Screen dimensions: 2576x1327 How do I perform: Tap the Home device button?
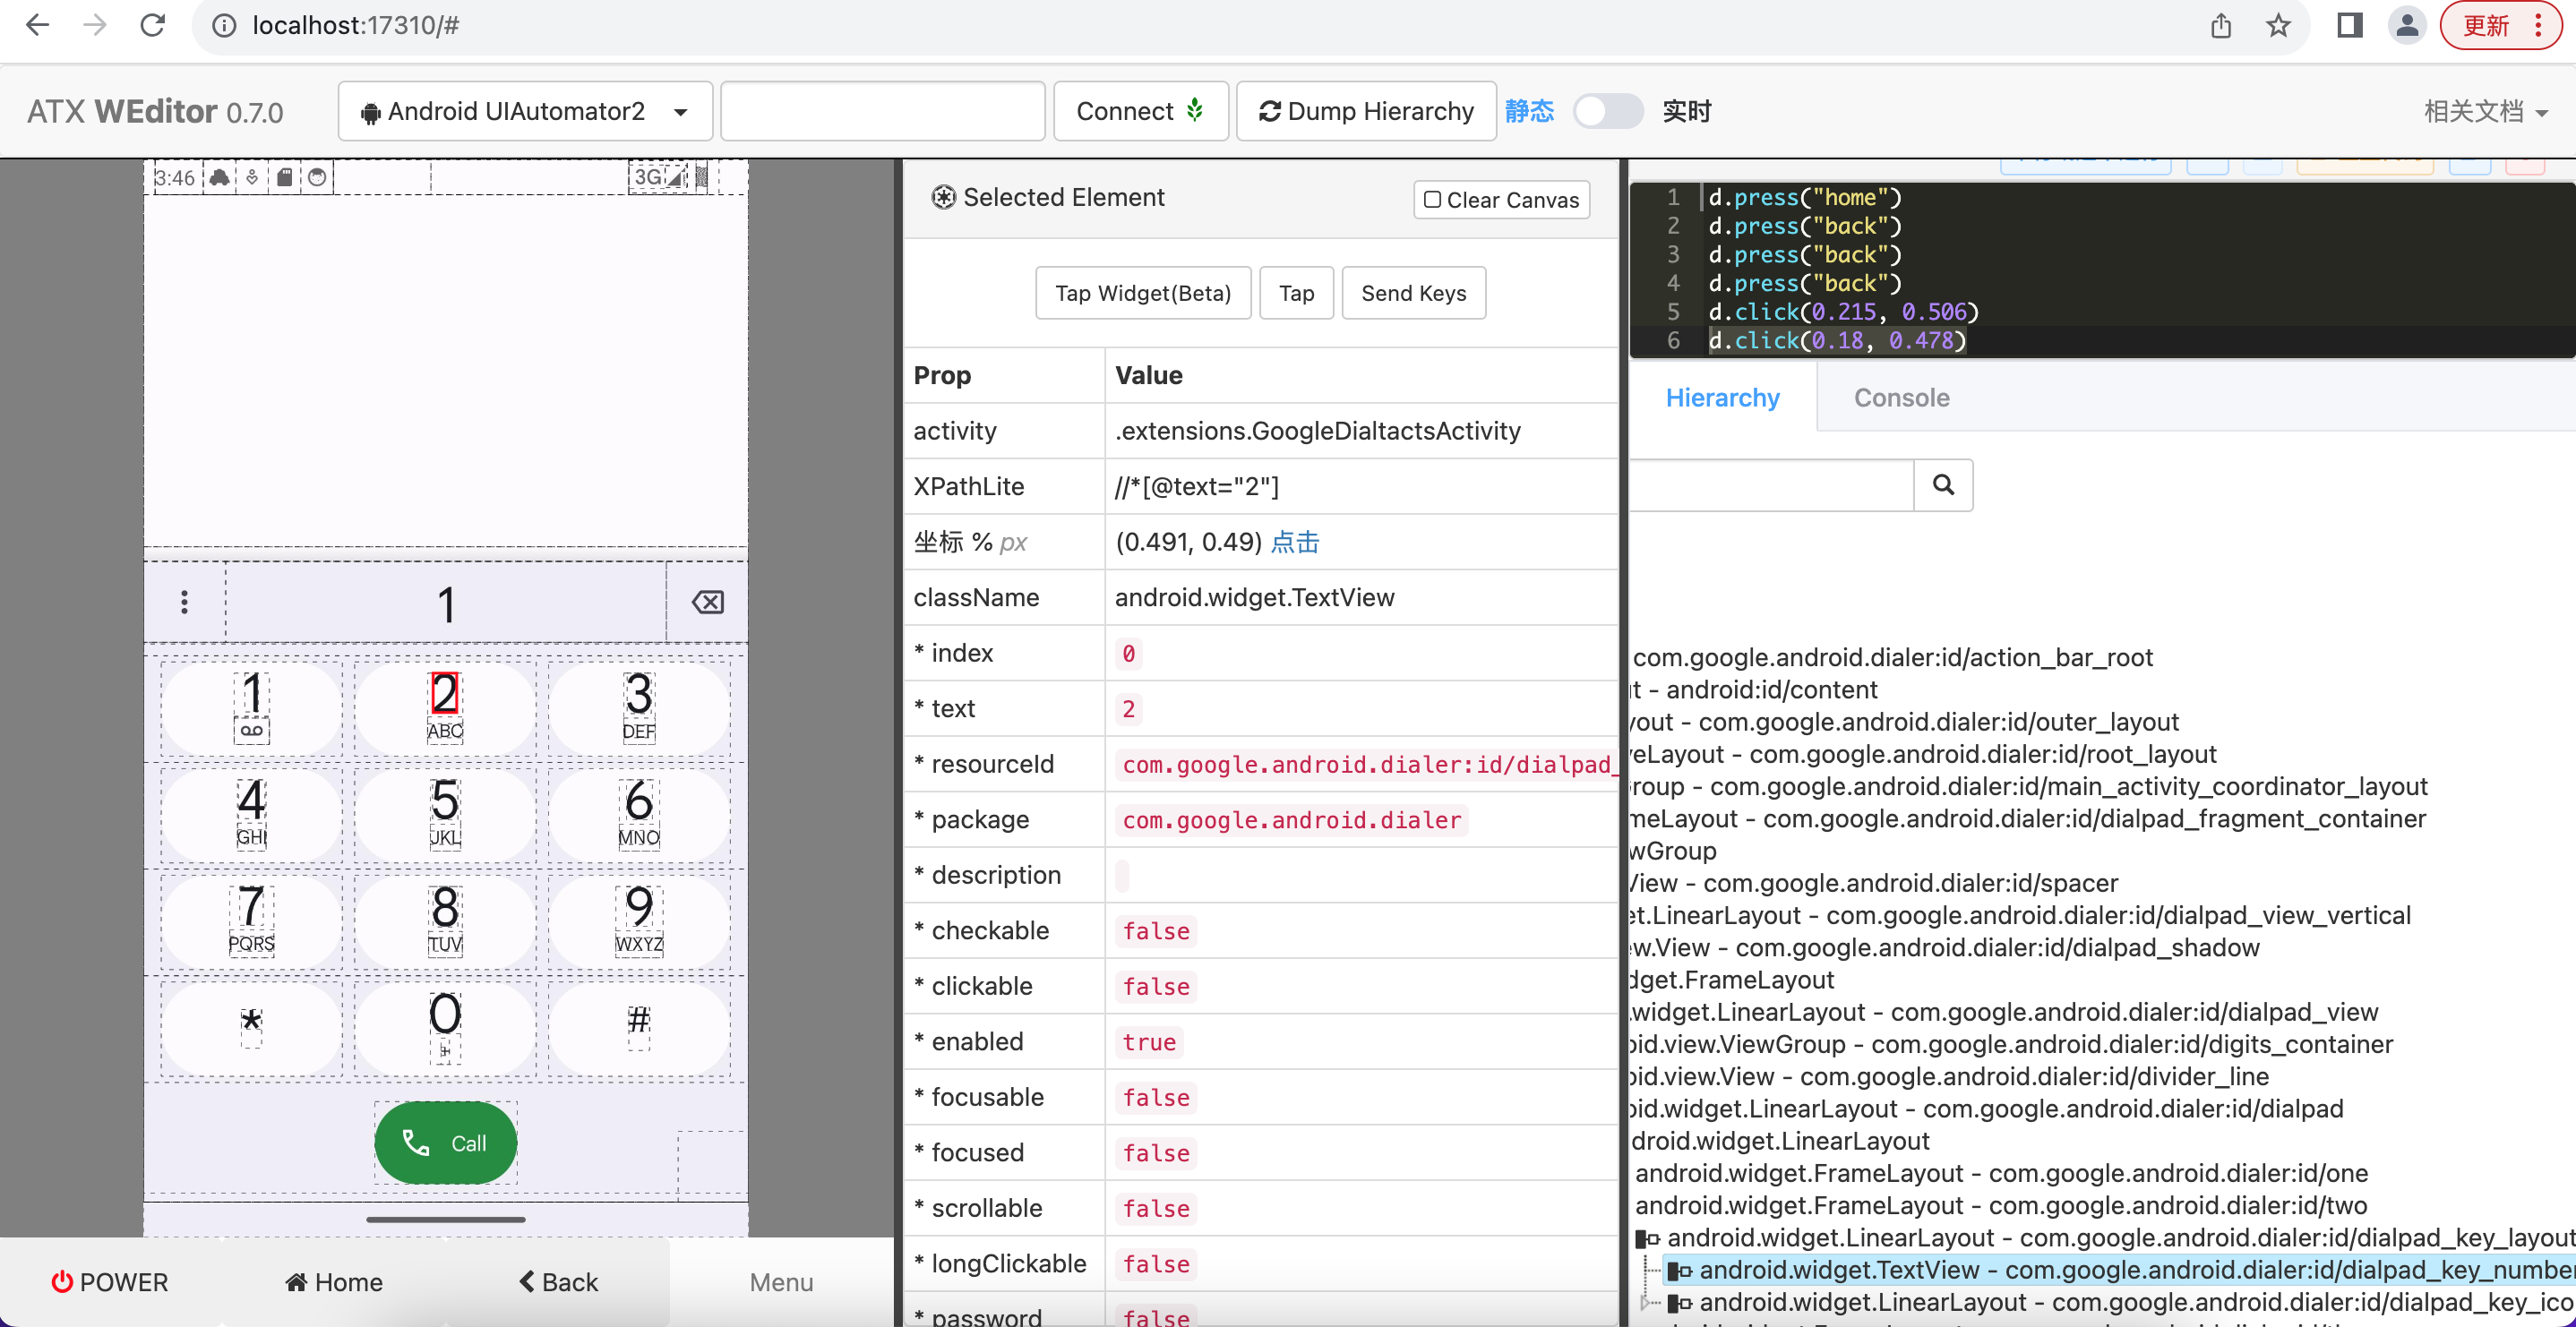[x=334, y=1282]
